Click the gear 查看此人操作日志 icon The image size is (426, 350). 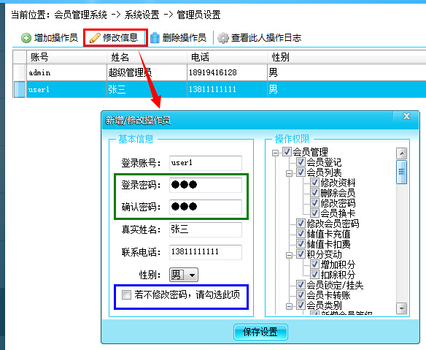pyautogui.click(x=223, y=38)
